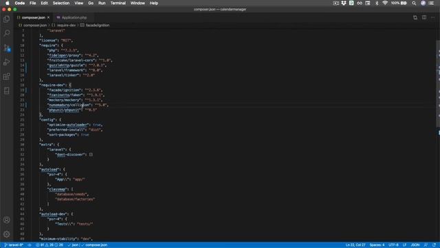Viewport: 440px width, 248px height.
Task: Click the feedback icon in status bar
Action: tap(426, 245)
